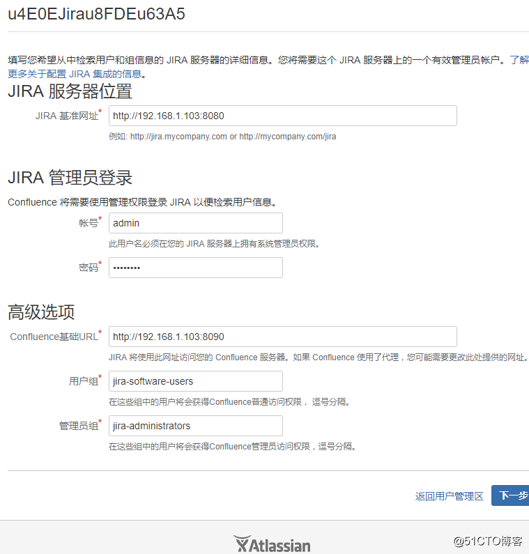Screen dimensions: 529x554
Task: Click the admin account name field
Action: [195, 223]
